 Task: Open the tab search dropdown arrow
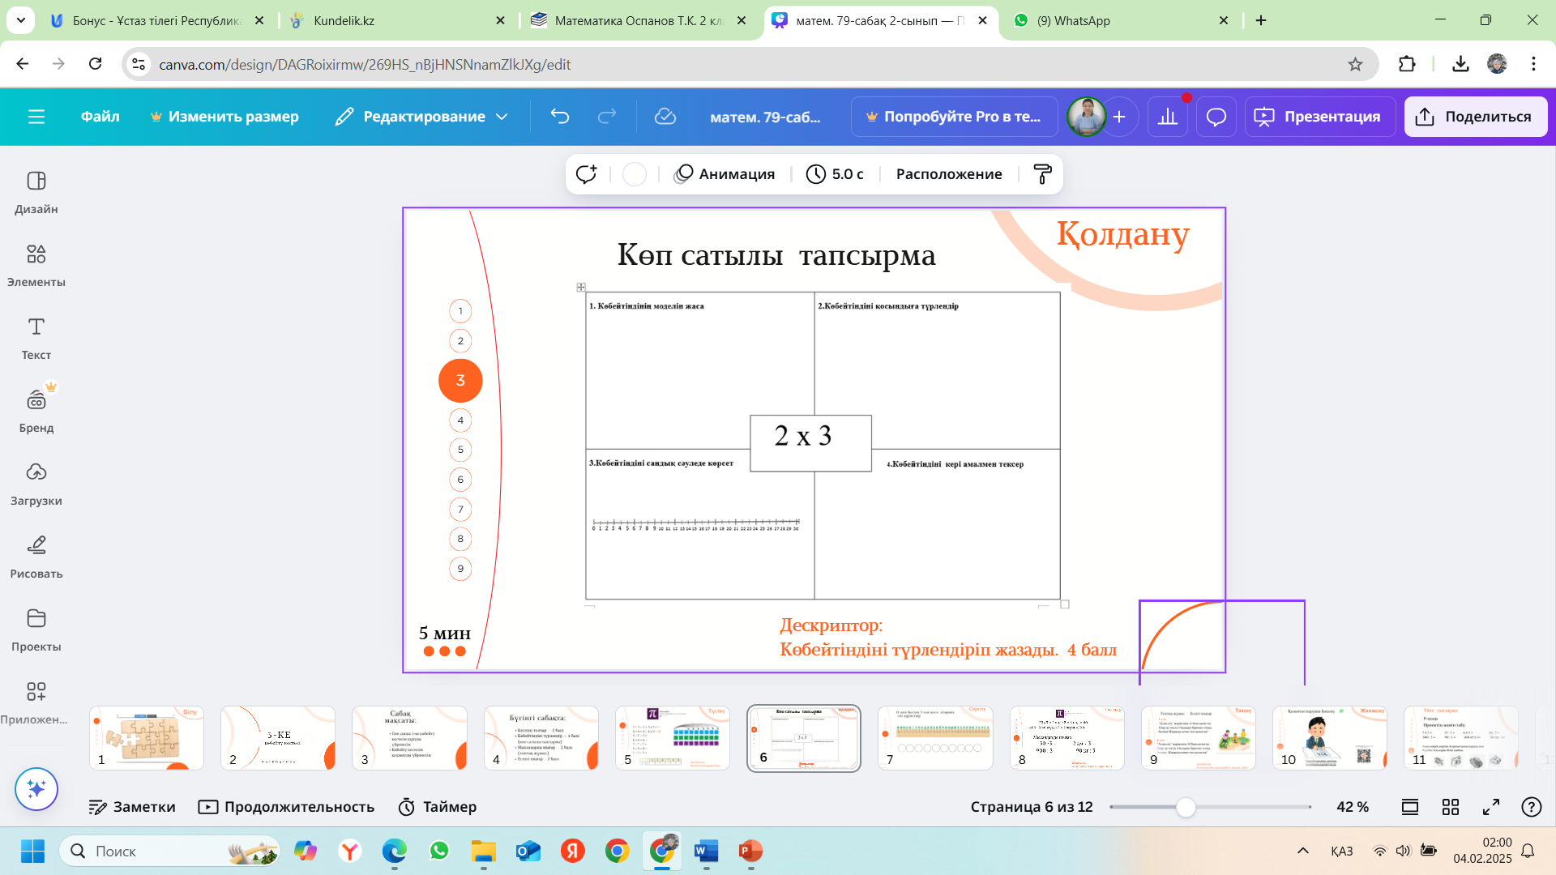coord(20,20)
